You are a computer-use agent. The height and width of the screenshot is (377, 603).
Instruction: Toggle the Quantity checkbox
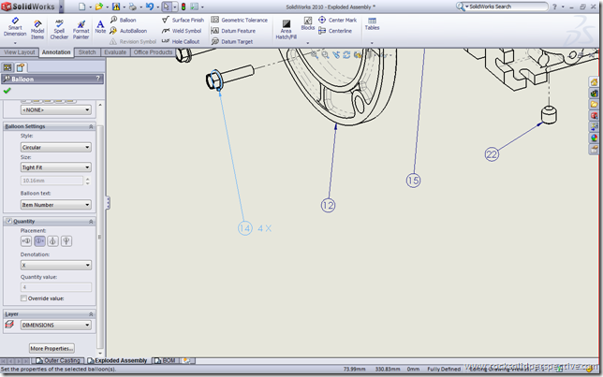pos(8,221)
